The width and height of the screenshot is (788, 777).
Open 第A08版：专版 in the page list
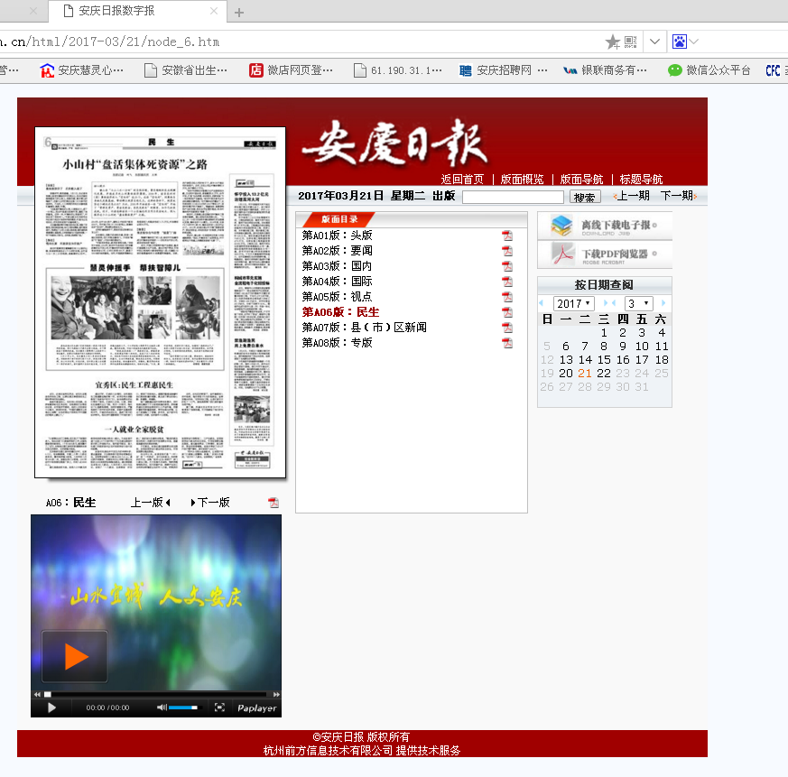point(338,343)
